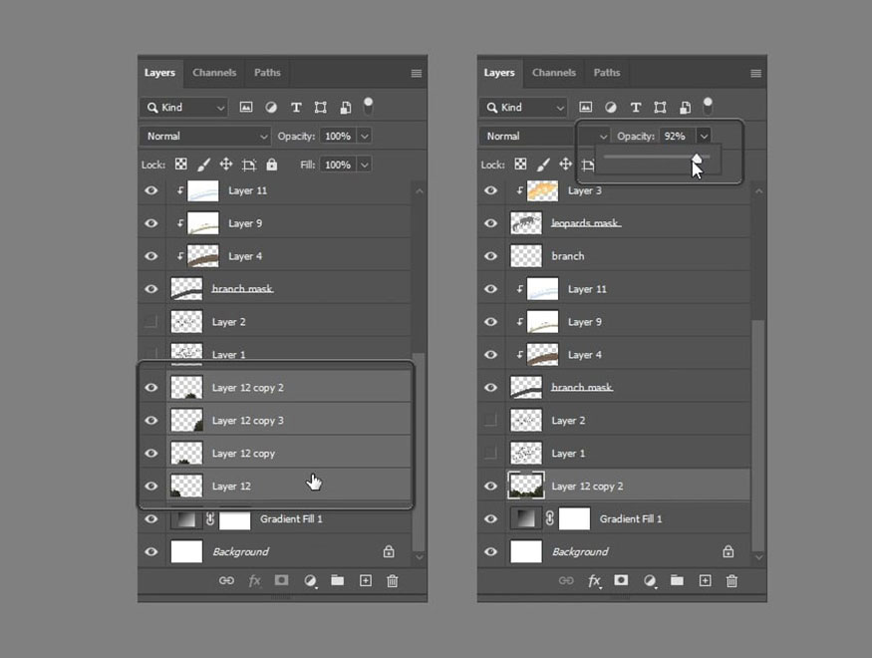Click Gradient Fill 1 mask thumbnail, right panel

[x=574, y=519]
